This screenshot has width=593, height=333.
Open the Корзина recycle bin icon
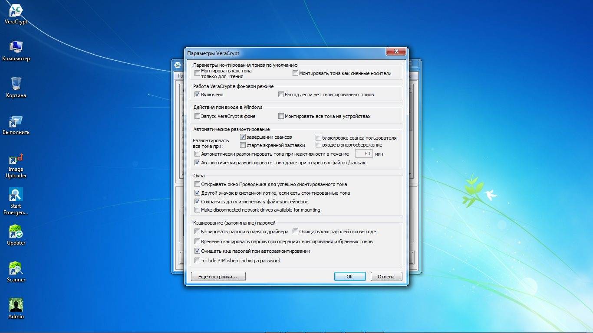click(16, 88)
